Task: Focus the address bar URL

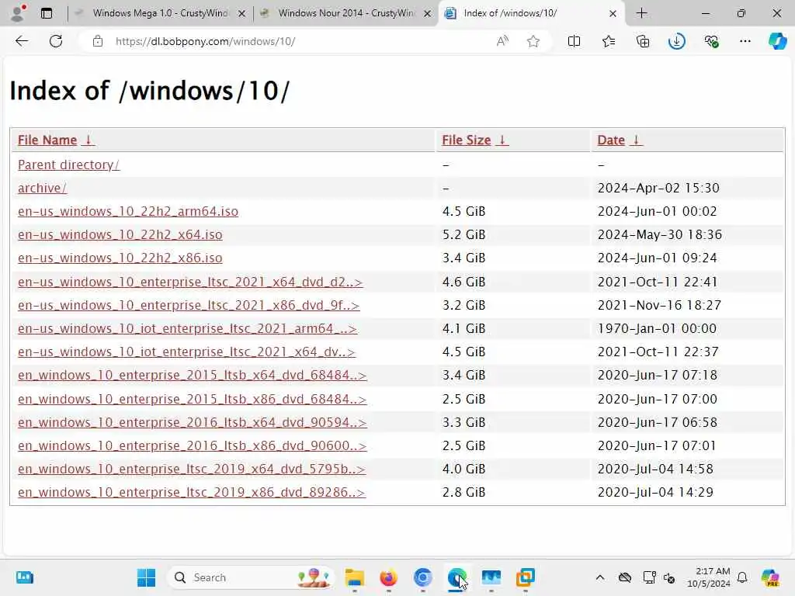Action: point(205,41)
